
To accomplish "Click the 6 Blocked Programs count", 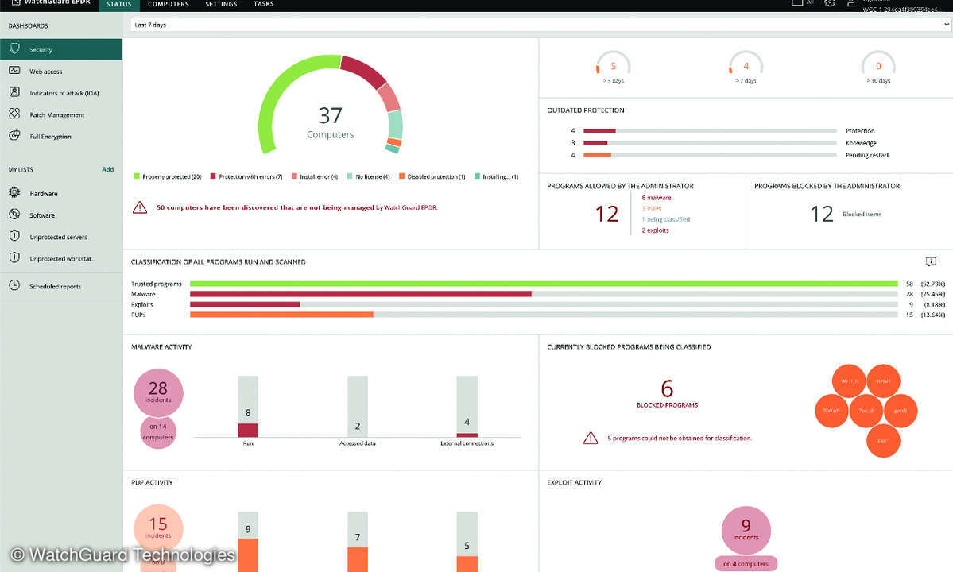I will 667,388.
